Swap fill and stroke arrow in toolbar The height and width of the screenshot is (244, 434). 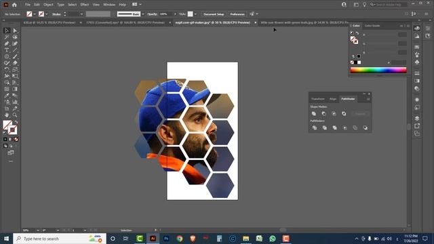(x=16, y=122)
